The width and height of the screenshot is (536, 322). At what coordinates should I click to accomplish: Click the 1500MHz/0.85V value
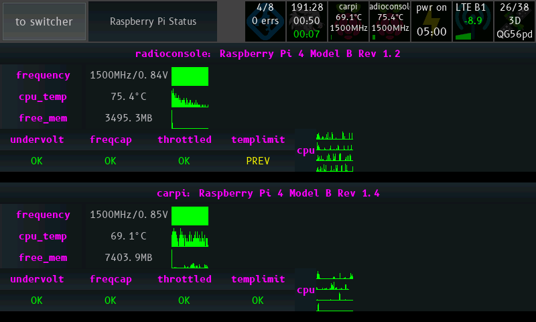[129, 215]
